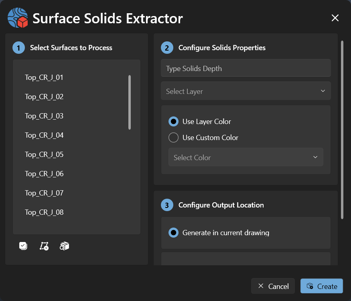The height and width of the screenshot is (301, 351).
Task: Click the surfaces list scrollbar thumb
Action: (130, 102)
